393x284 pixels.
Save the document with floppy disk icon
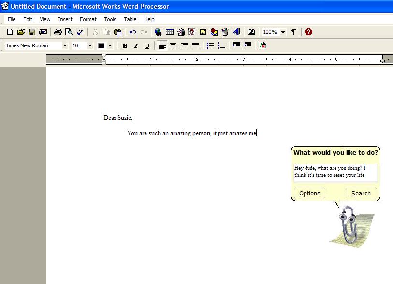tap(32, 32)
